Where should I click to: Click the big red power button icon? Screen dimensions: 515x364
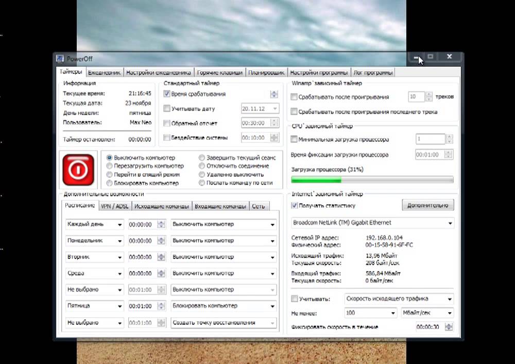point(78,170)
